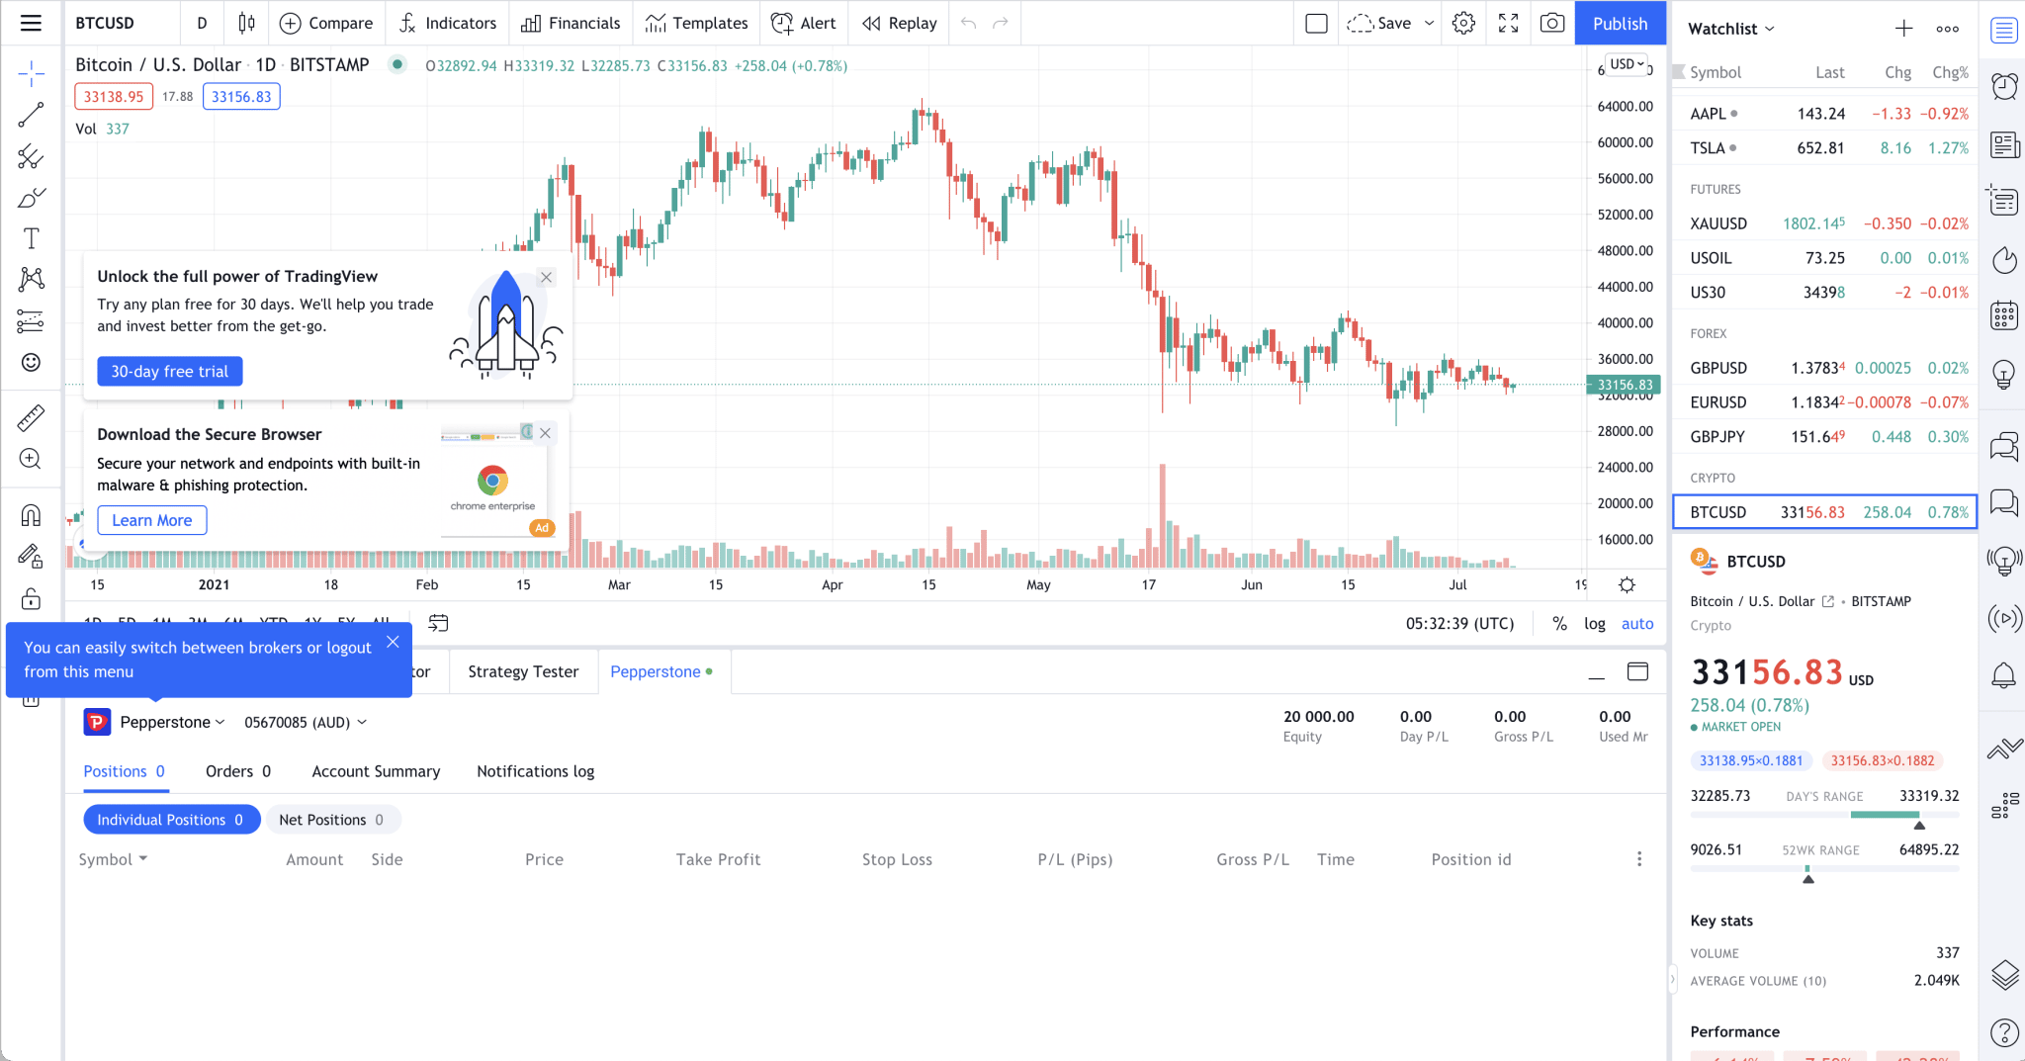Image resolution: width=2025 pixels, height=1061 pixels.
Task: Open watchlist more options menu
Action: [1947, 29]
